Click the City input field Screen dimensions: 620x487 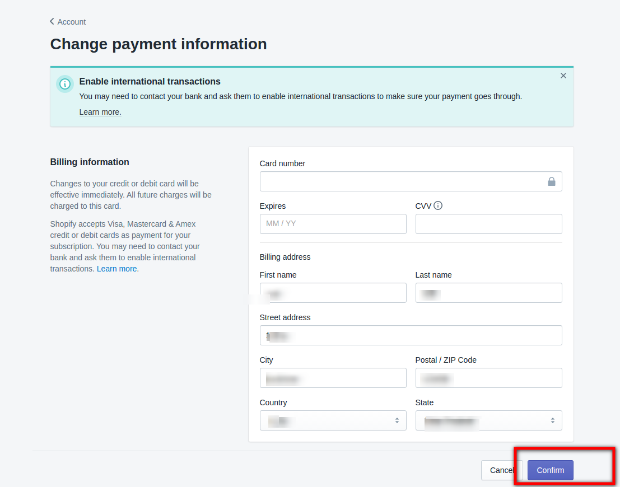pyautogui.click(x=333, y=378)
